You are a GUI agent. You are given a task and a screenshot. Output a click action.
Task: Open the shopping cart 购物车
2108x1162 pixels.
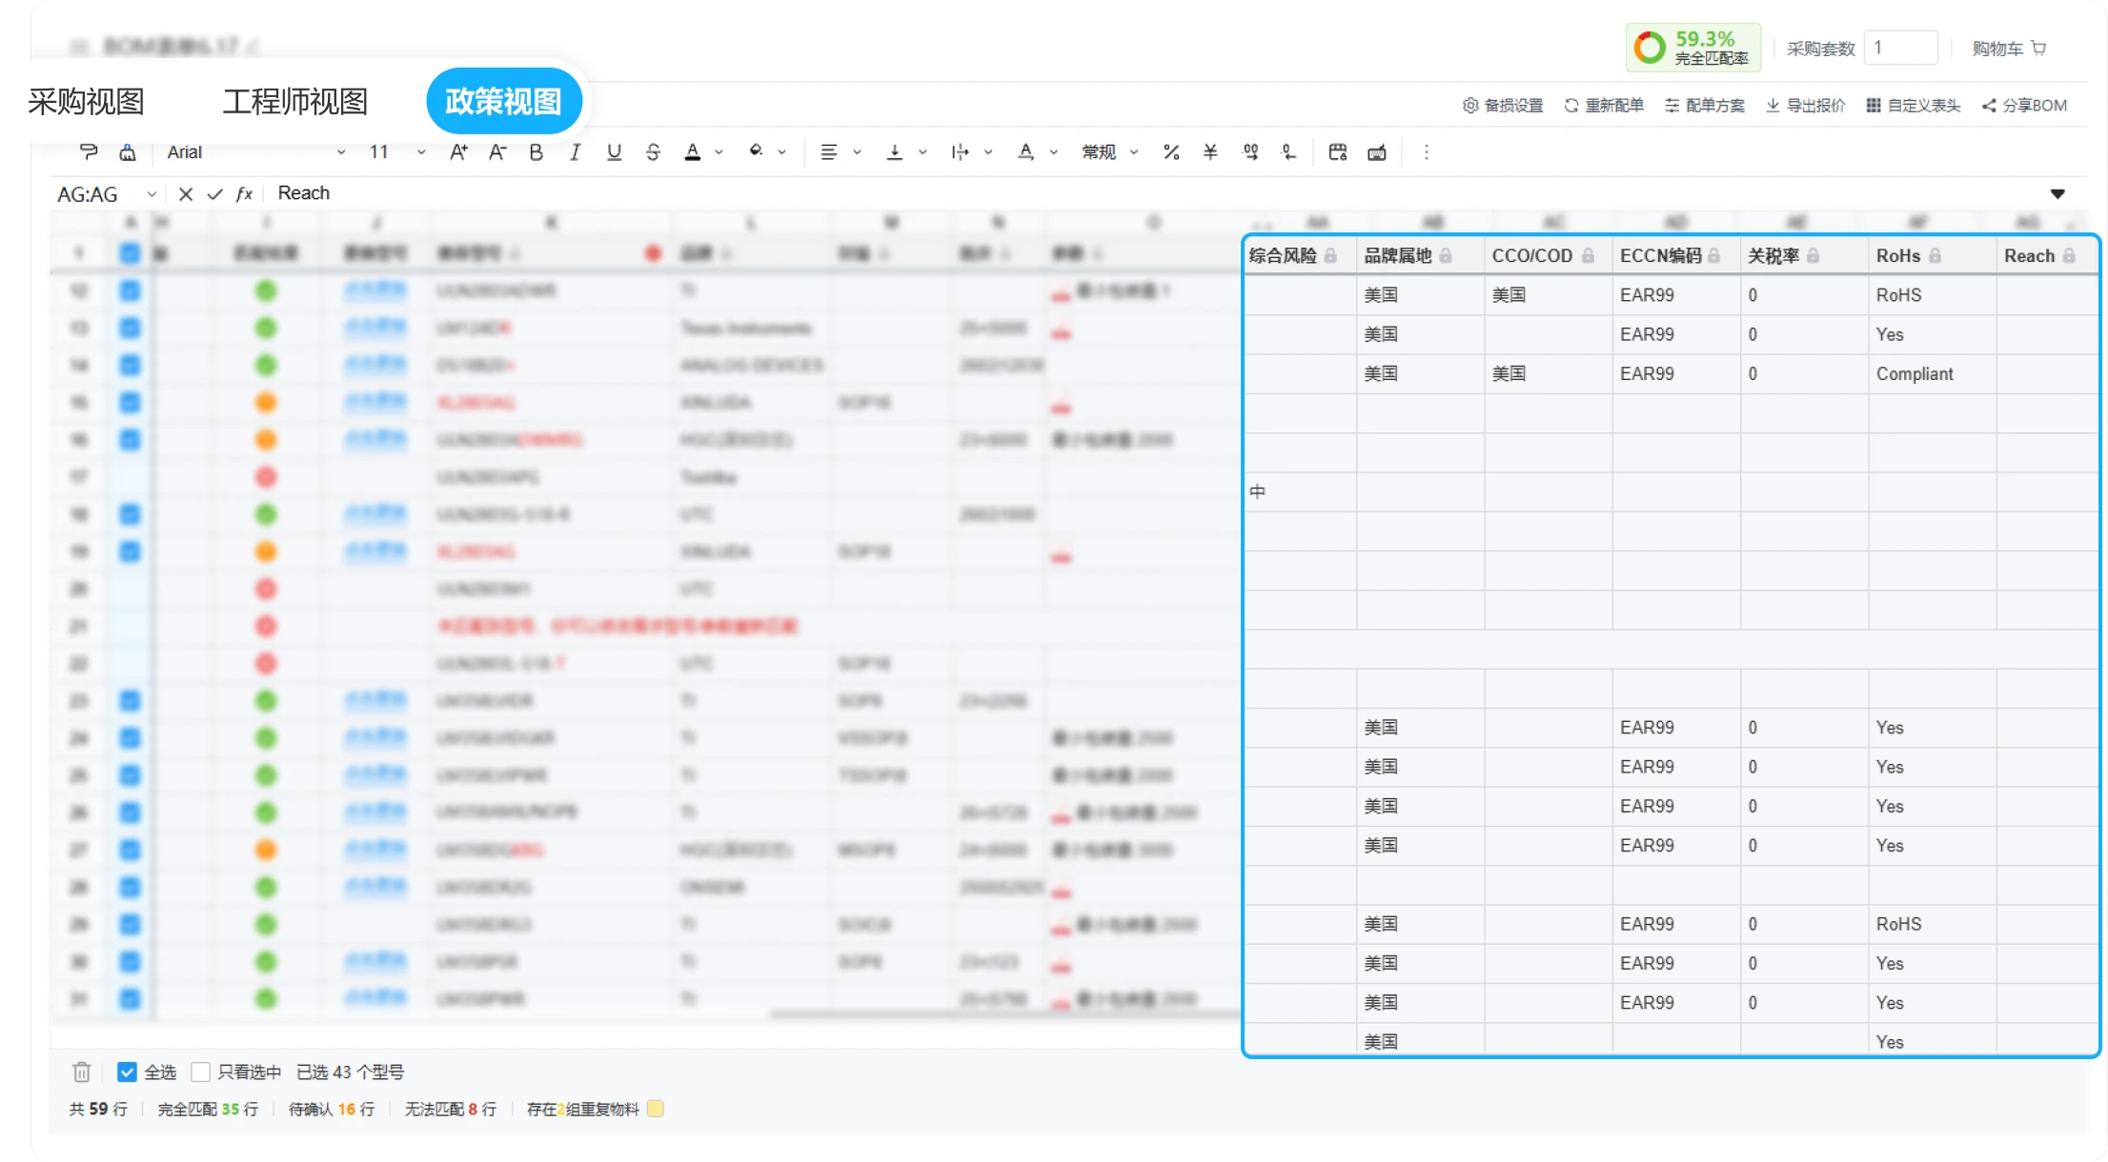click(2009, 49)
